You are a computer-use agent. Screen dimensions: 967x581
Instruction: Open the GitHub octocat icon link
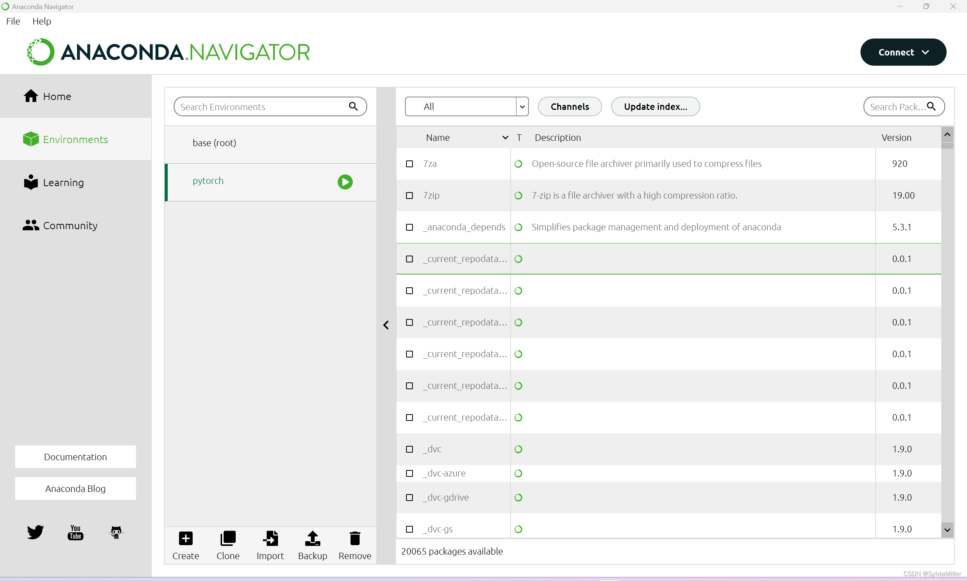point(116,532)
